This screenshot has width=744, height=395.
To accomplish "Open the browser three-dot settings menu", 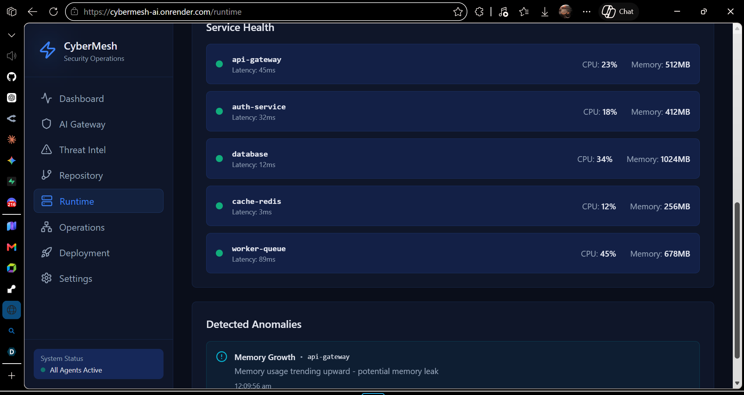I will pos(586,12).
